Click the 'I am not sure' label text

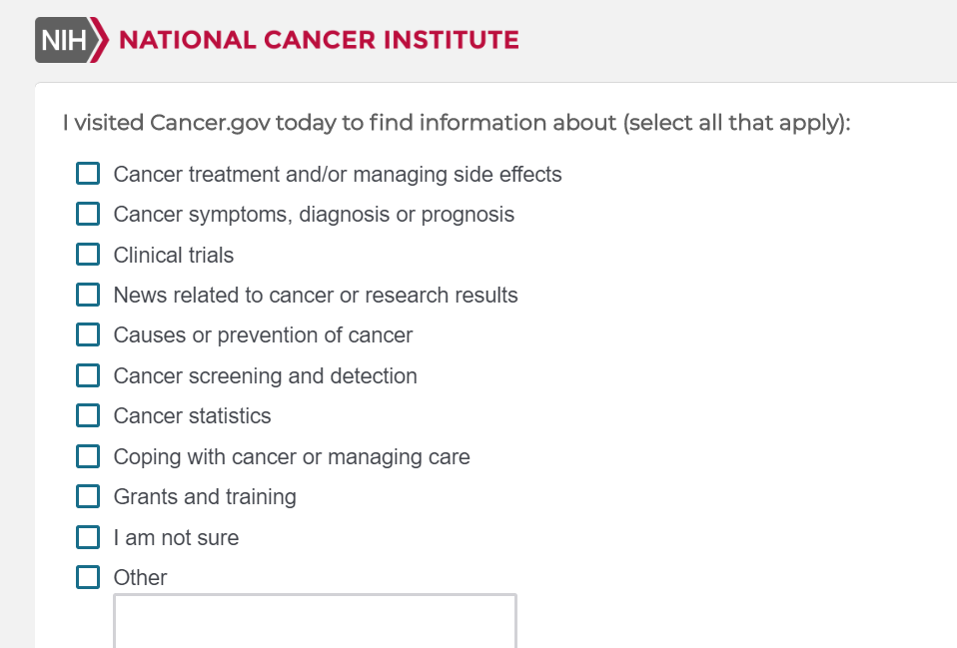pyautogui.click(x=176, y=537)
